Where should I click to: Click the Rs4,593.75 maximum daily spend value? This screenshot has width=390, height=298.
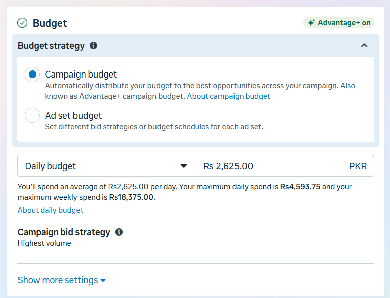coord(300,187)
